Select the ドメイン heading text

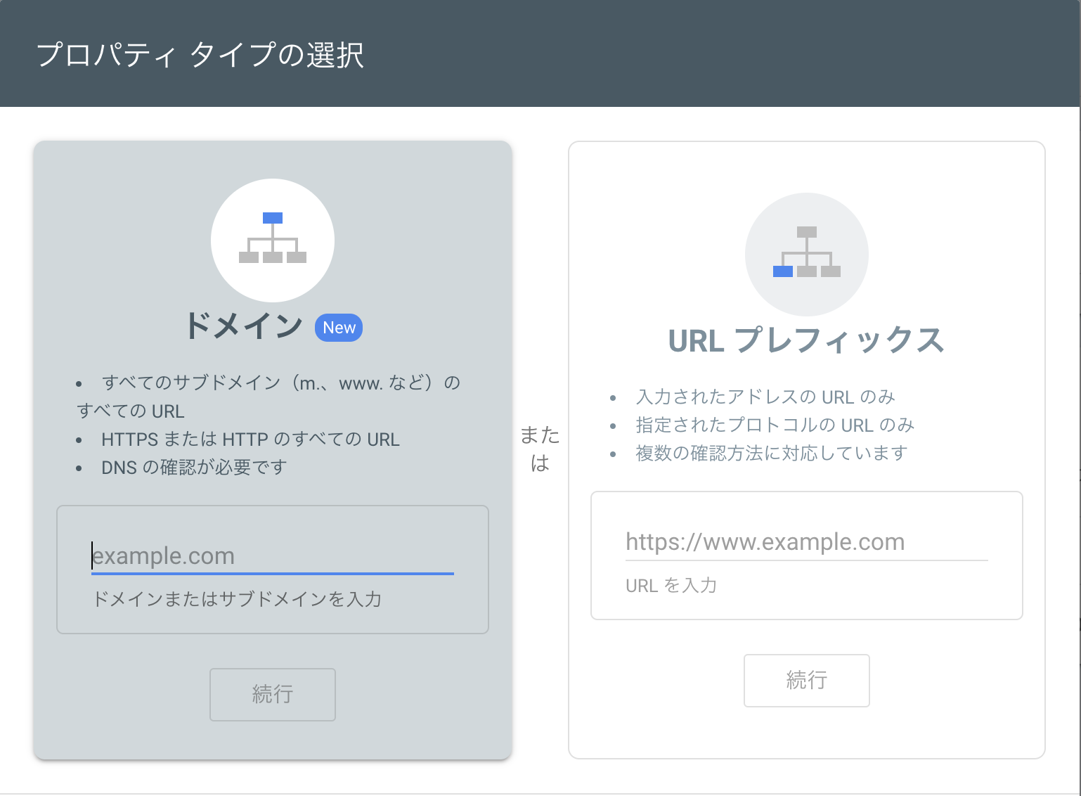243,326
